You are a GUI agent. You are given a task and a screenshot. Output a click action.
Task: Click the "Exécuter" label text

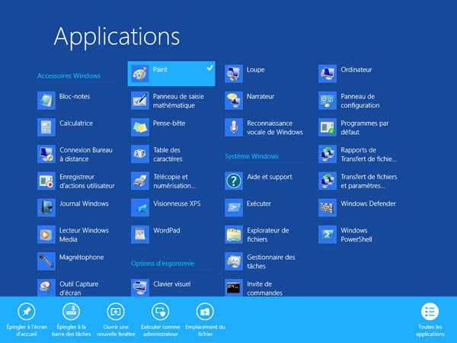[259, 204]
